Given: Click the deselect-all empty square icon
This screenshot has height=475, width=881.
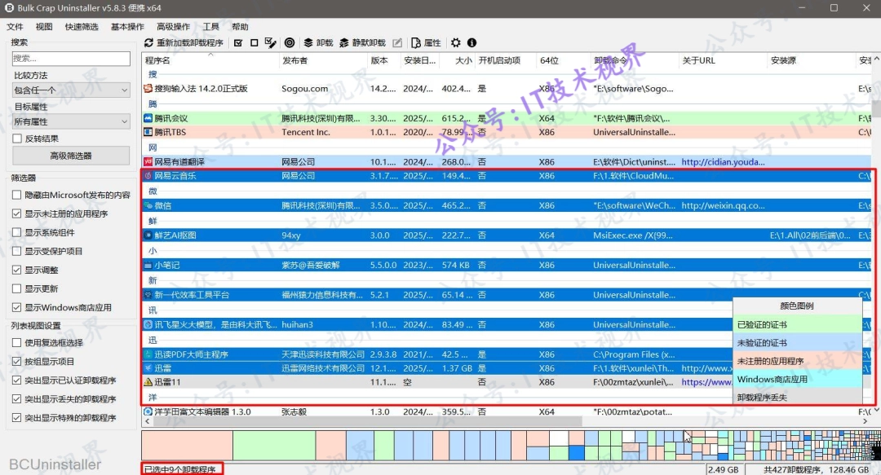Looking at the screenshot, I should tap(254, 42).
